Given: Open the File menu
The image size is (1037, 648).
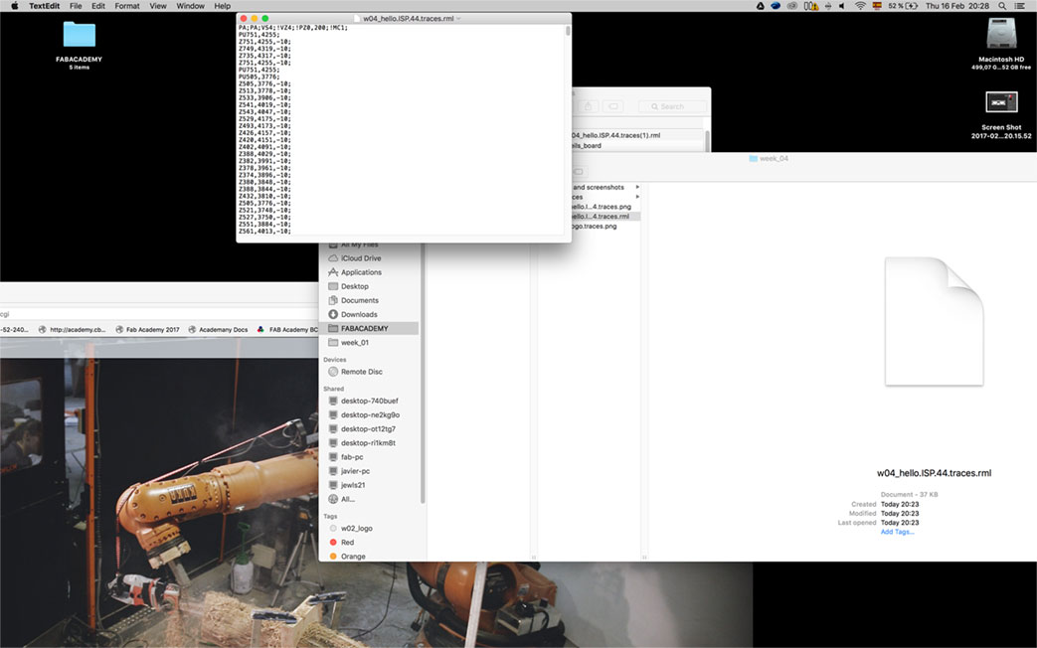Looking at the screenshot, I should point(76,6).
